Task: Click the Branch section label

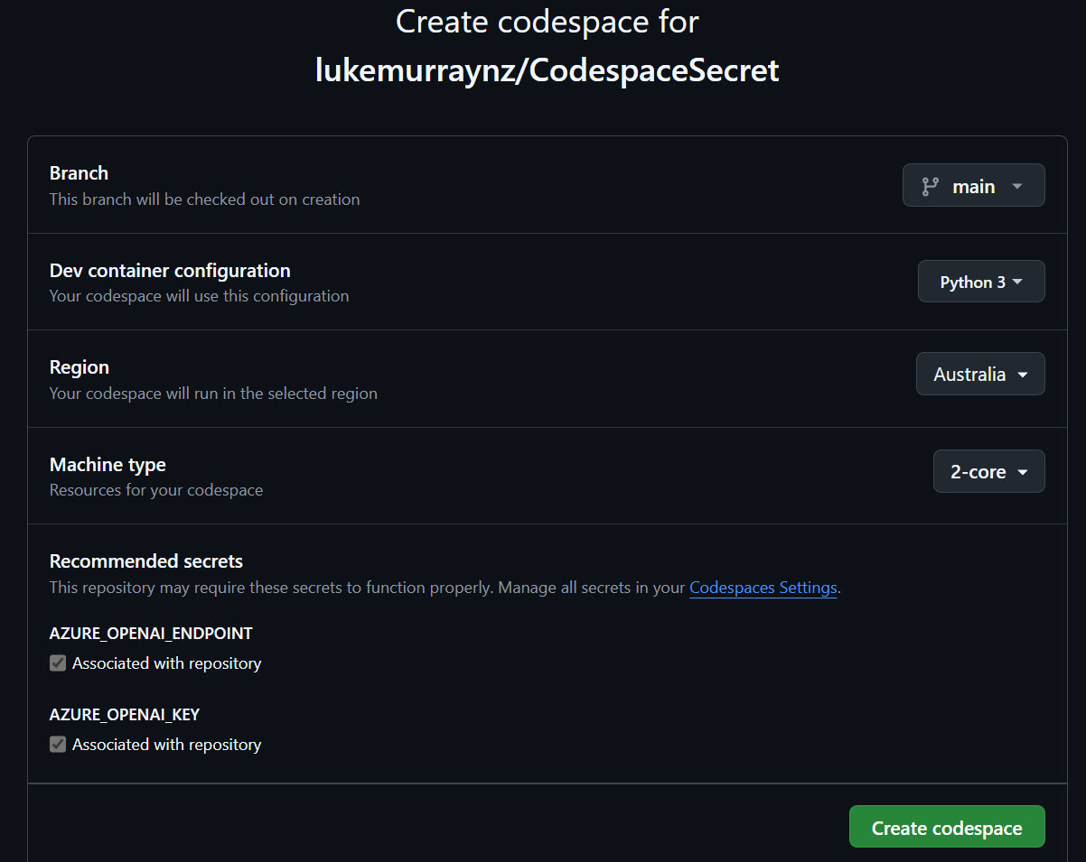Action: (79, 173)
